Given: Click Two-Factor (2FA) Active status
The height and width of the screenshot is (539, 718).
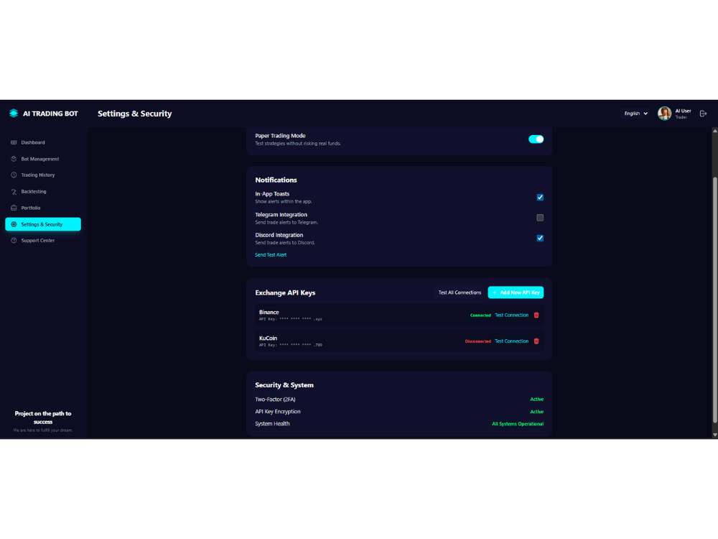Looking at the screenshot, I should 536,399.
